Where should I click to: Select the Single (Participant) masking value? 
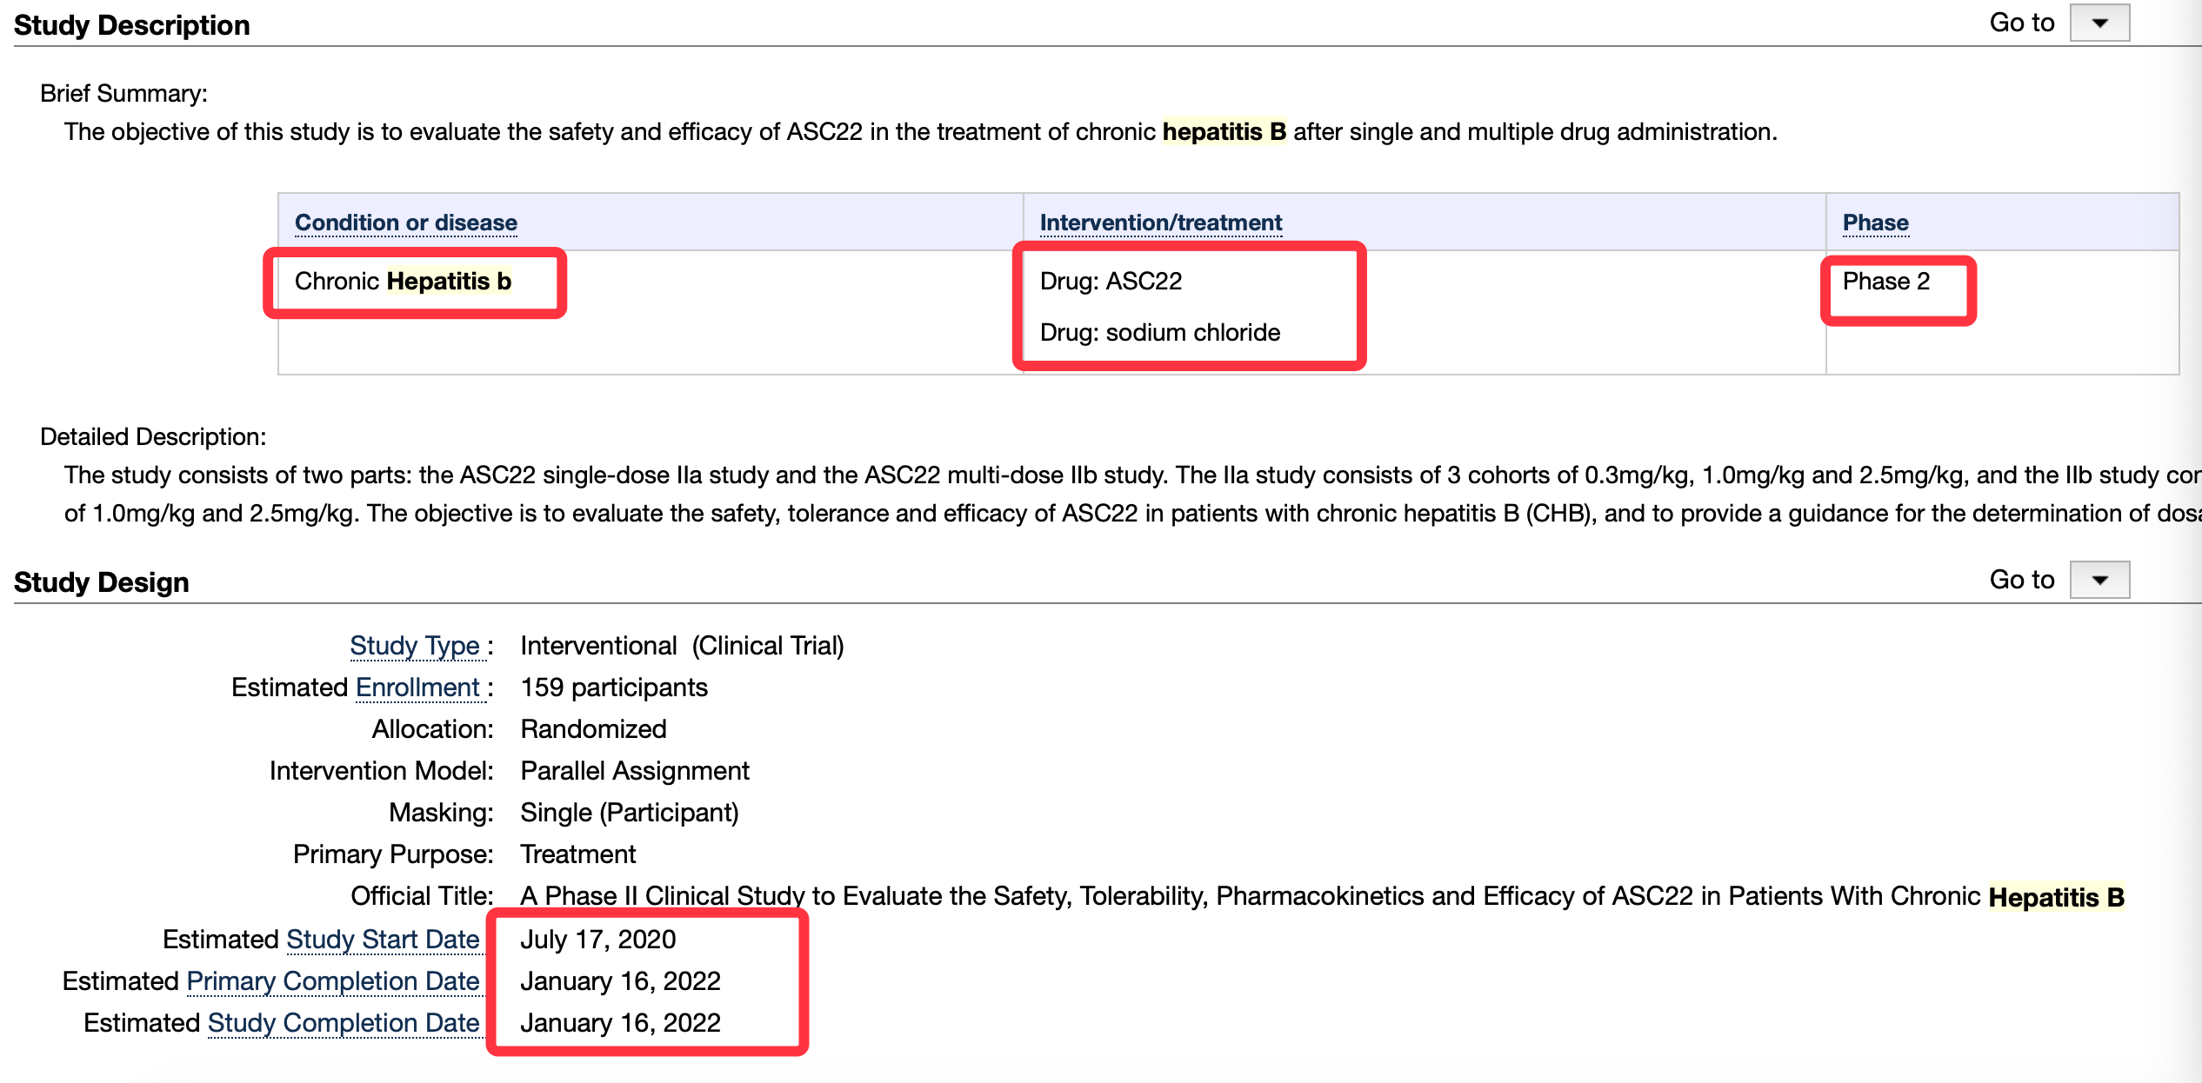630,813
